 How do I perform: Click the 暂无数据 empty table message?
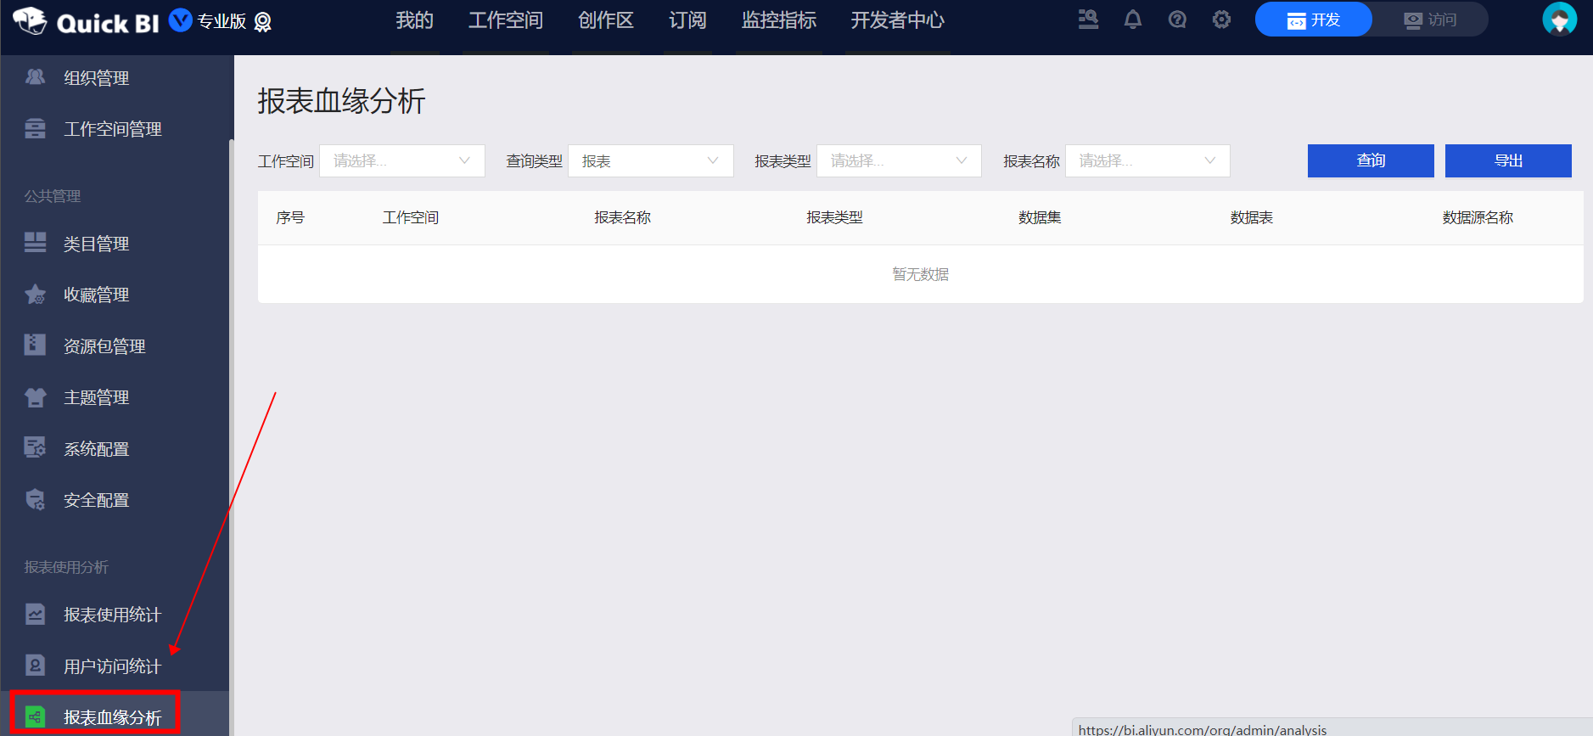pyautogui.click(x=921, y=274)
